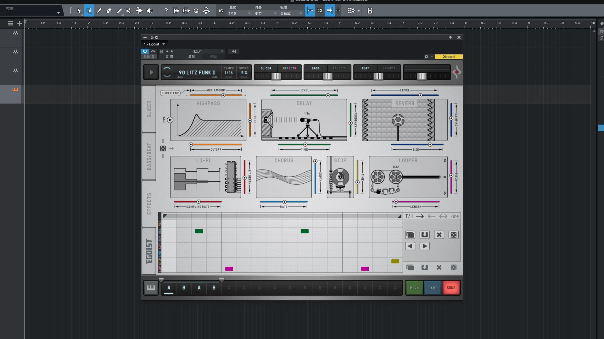Viewport: 604px width, 339px height.
Task: Select the Mute tool with crossed speaker
Action: pyautogui.click(x=129, y=11)
